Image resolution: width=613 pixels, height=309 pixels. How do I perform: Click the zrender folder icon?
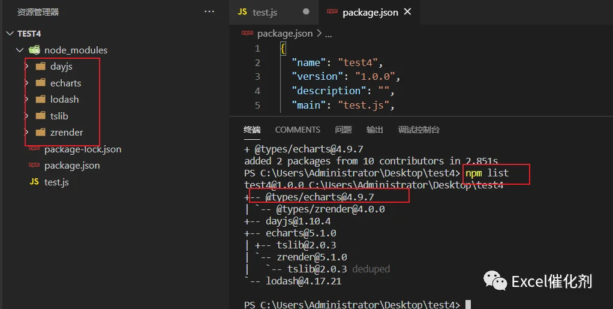(x=41, y=132)
